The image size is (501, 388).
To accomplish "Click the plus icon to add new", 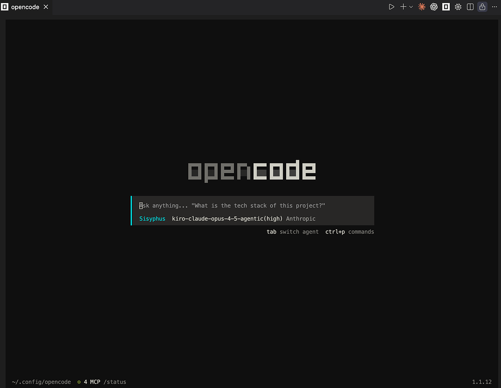I will coord(403,7).
